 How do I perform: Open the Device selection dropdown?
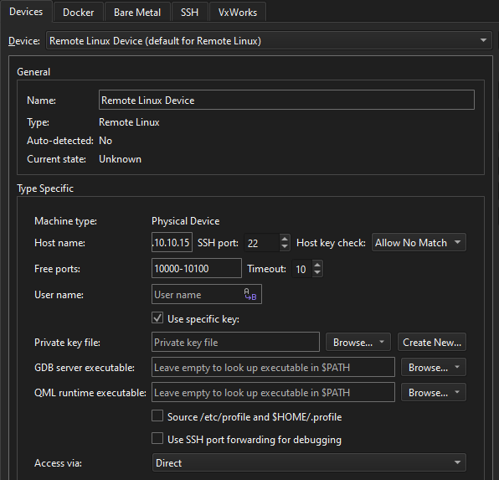[269, 40]
